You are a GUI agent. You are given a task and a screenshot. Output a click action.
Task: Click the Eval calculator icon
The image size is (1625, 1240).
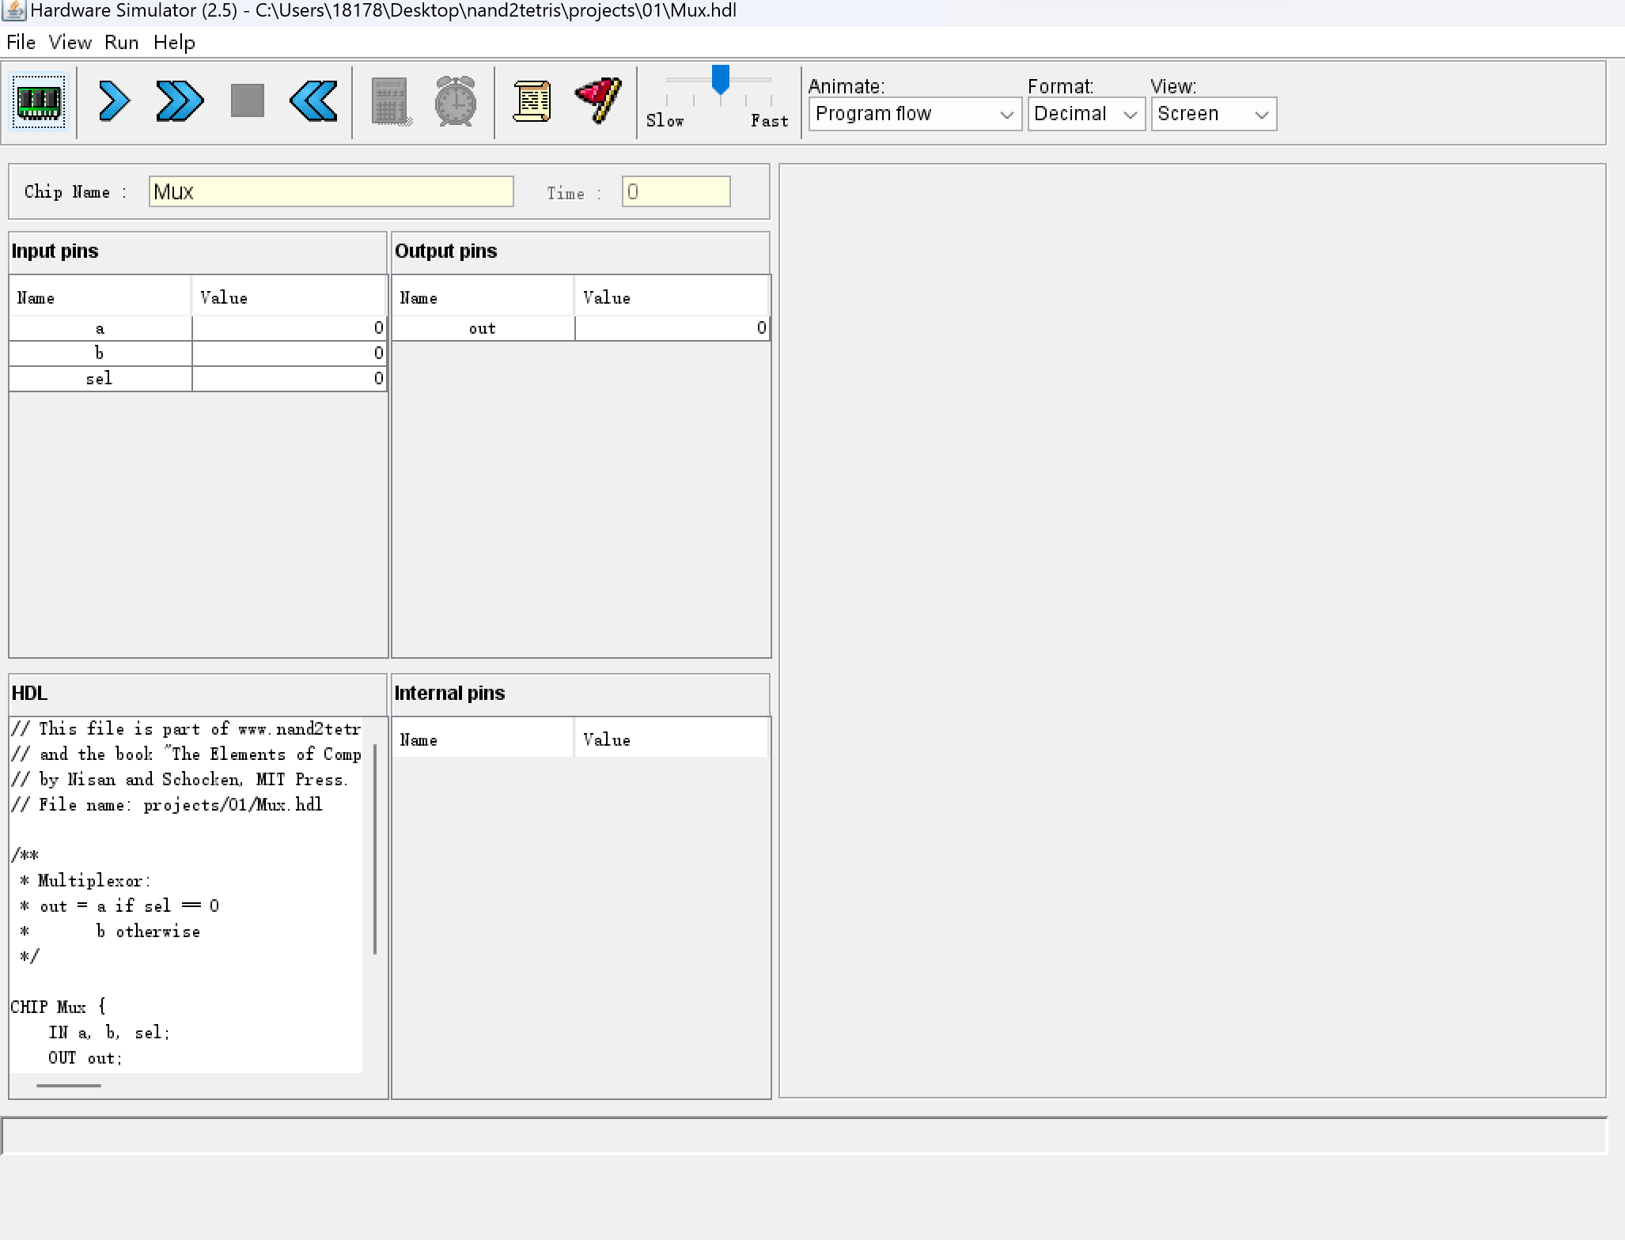(x=391, y=101)
